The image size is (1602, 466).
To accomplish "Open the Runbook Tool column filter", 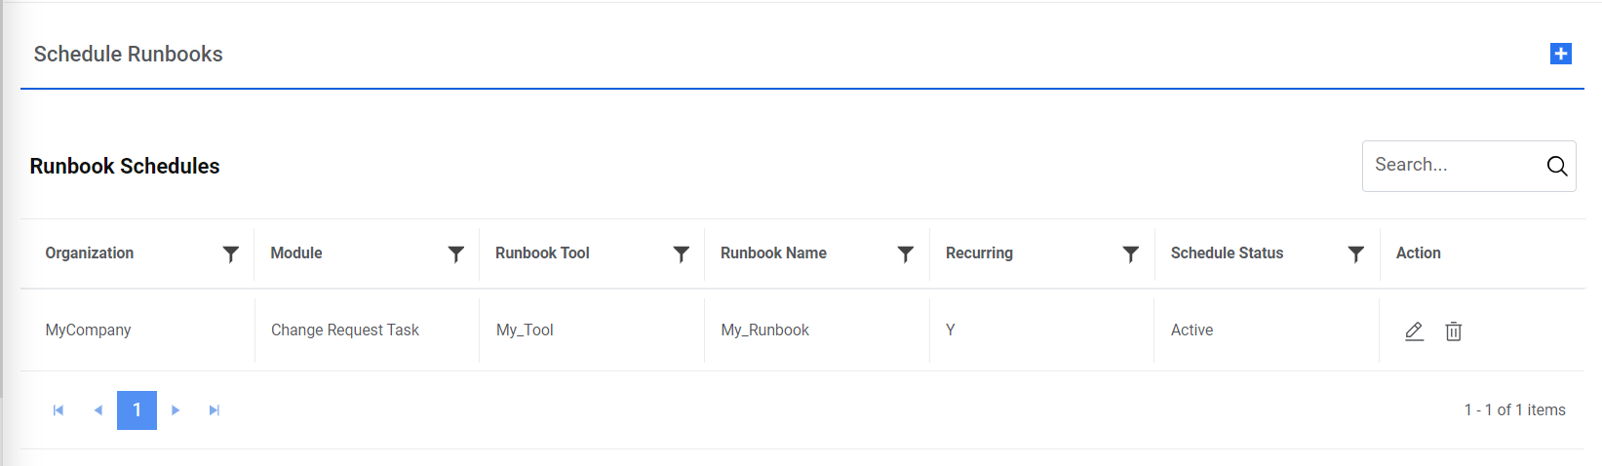I will coord(682,253).
